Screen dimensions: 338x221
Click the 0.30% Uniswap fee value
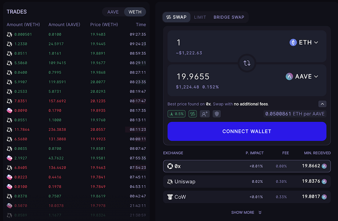281,181
